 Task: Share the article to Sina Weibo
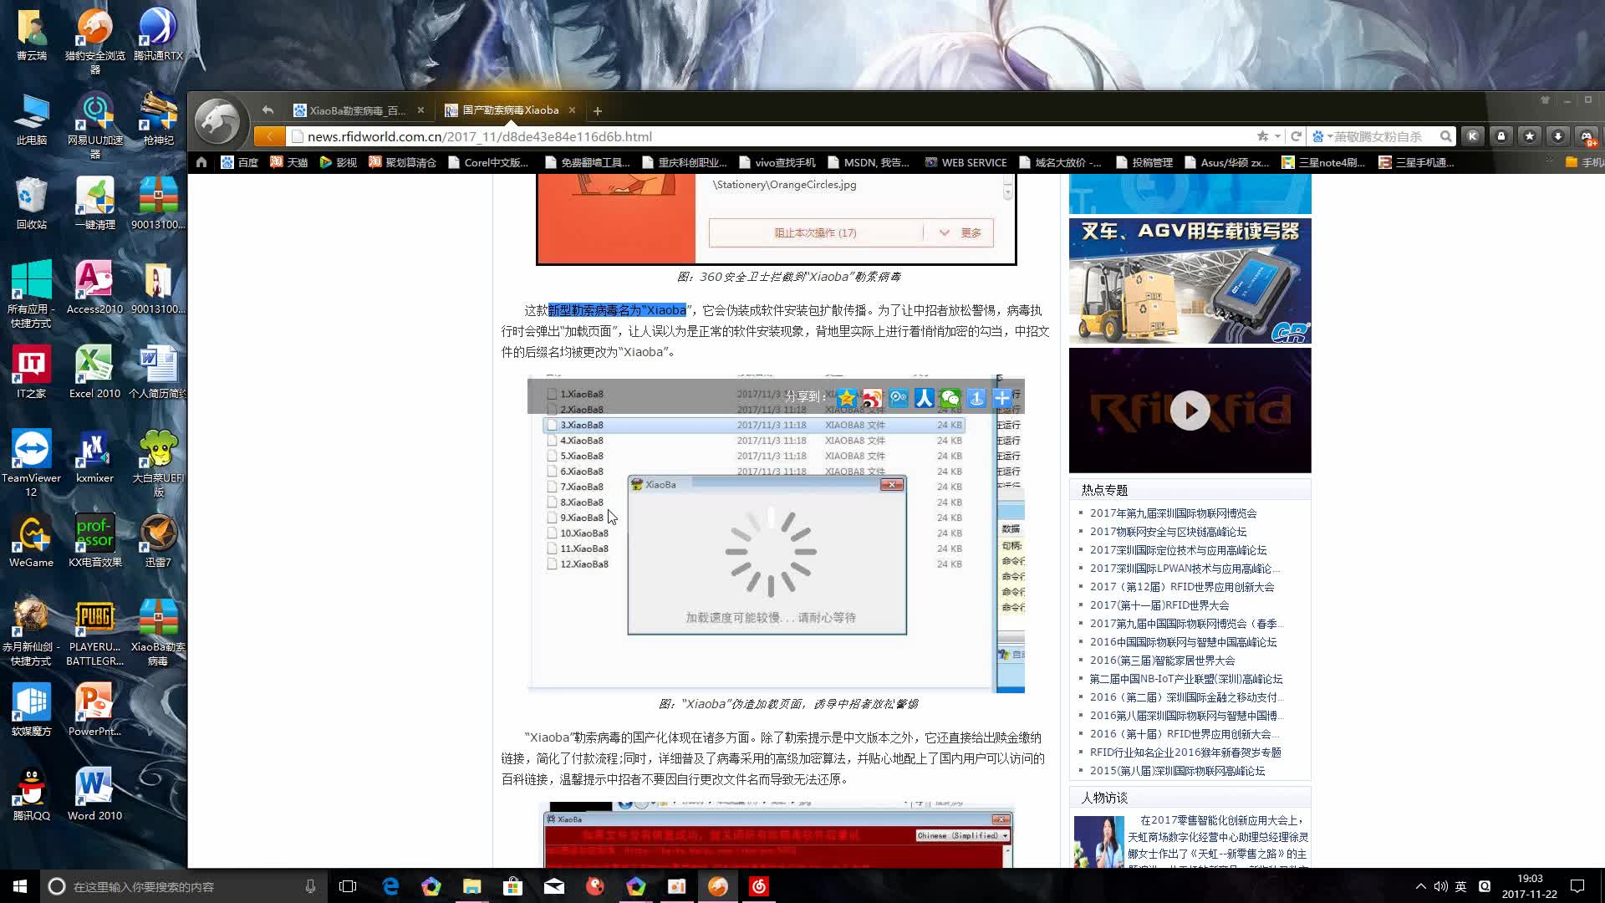tap(873, 398)
